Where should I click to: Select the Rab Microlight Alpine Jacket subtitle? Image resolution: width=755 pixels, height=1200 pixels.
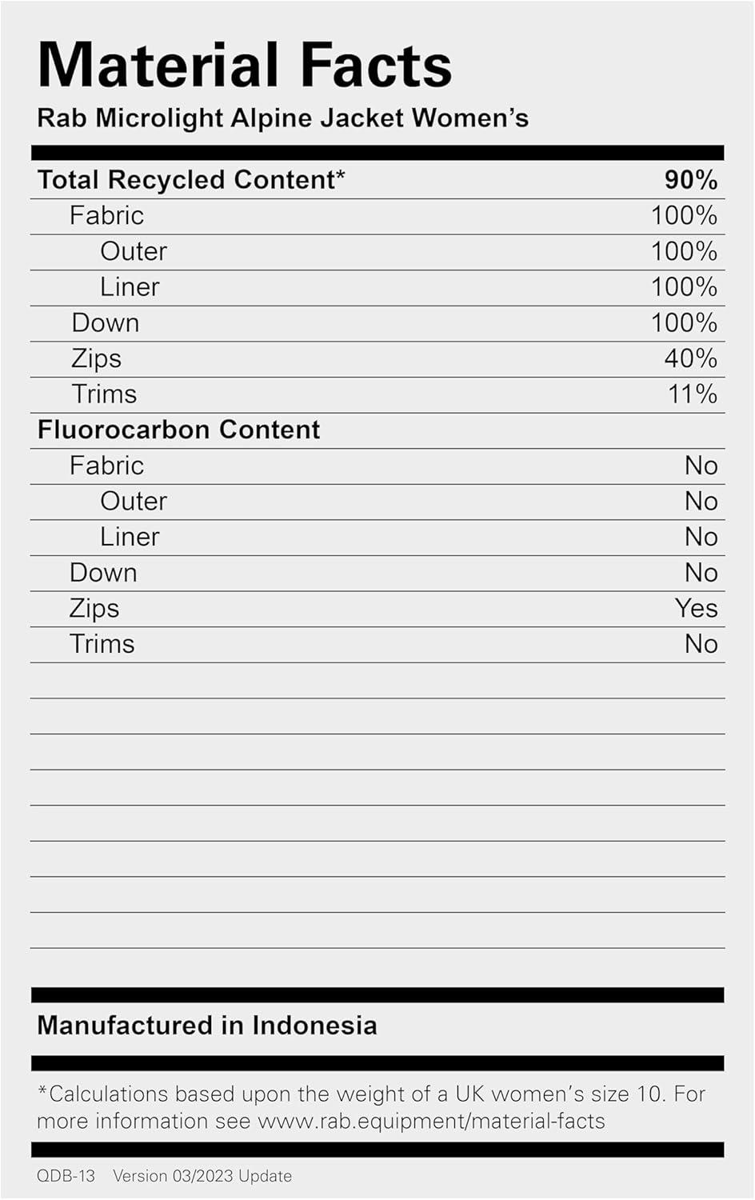click(282, 118)
